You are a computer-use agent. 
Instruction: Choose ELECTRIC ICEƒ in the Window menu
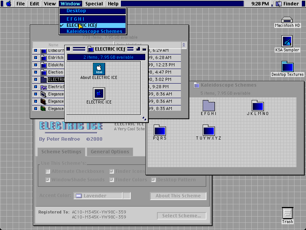click(93, 25)
